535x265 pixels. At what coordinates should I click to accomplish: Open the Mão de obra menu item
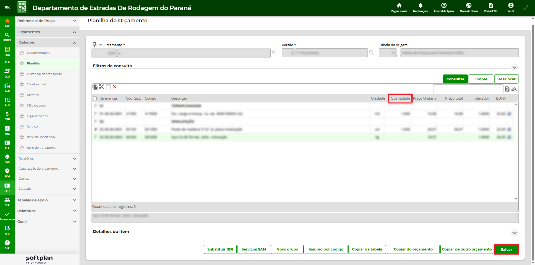click(x=36, y=105)
